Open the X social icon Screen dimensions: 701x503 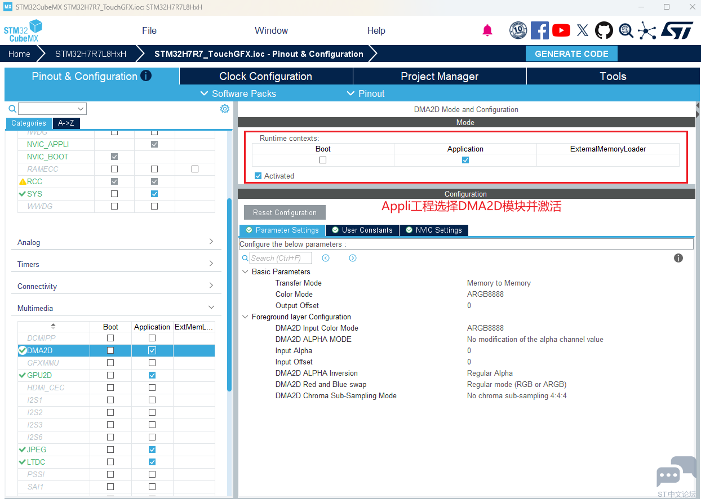click(583, 30)
